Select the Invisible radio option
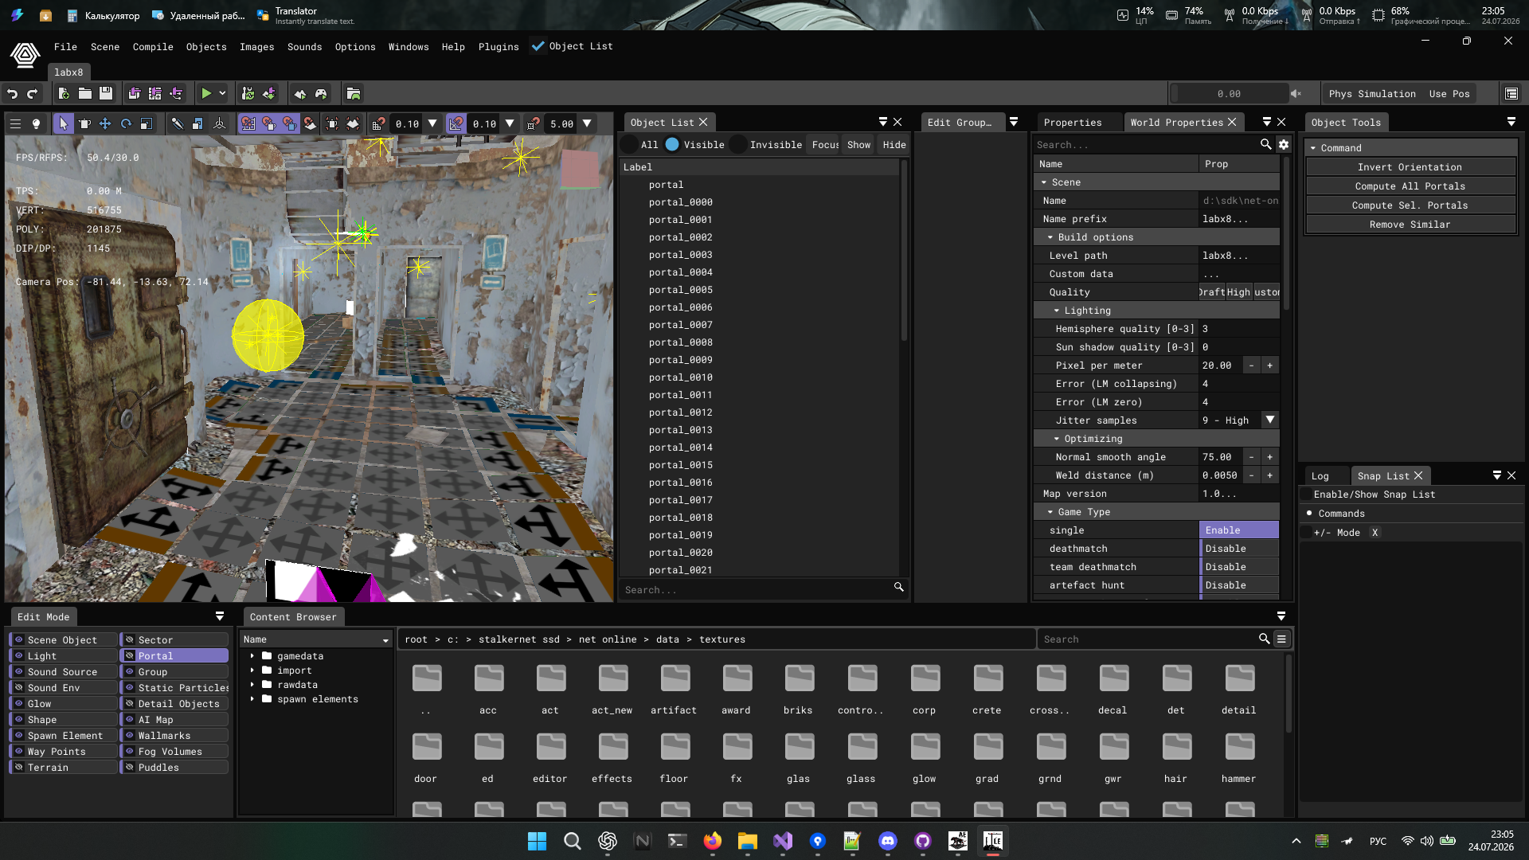Image resolution: width=1529 pixels, height=860 pixels. click(x=738, y=144)
